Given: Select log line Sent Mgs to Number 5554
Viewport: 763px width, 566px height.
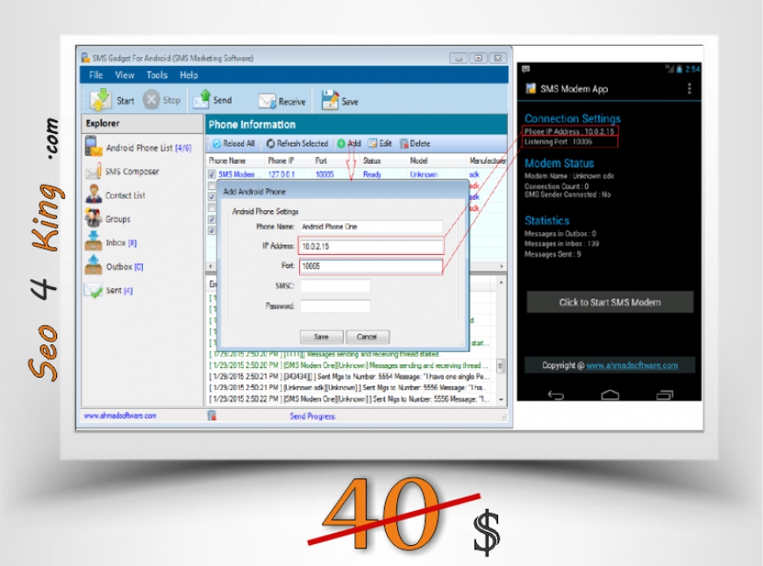Looking at the screenshot, I should pyautogui.click(x=349, y=377).
